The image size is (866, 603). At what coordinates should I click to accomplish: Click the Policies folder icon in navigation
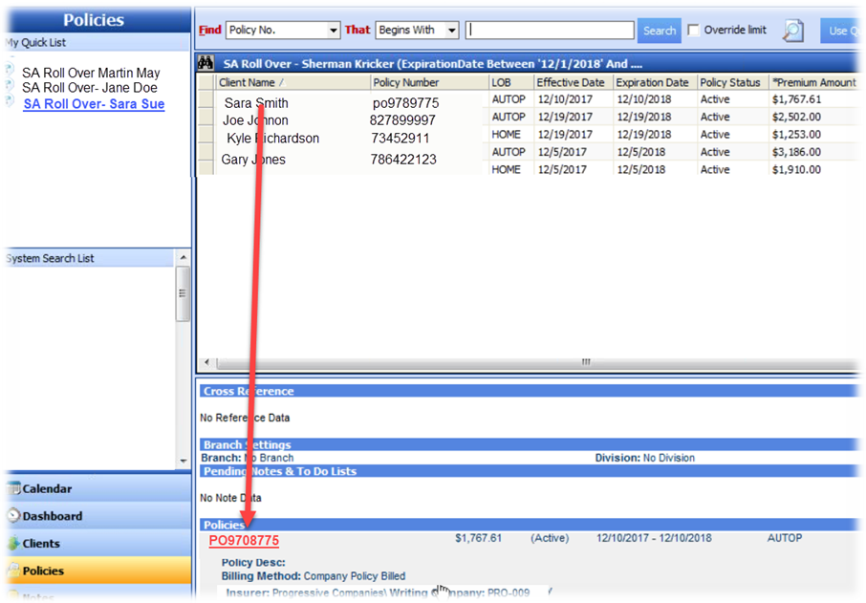click(12, 571)
